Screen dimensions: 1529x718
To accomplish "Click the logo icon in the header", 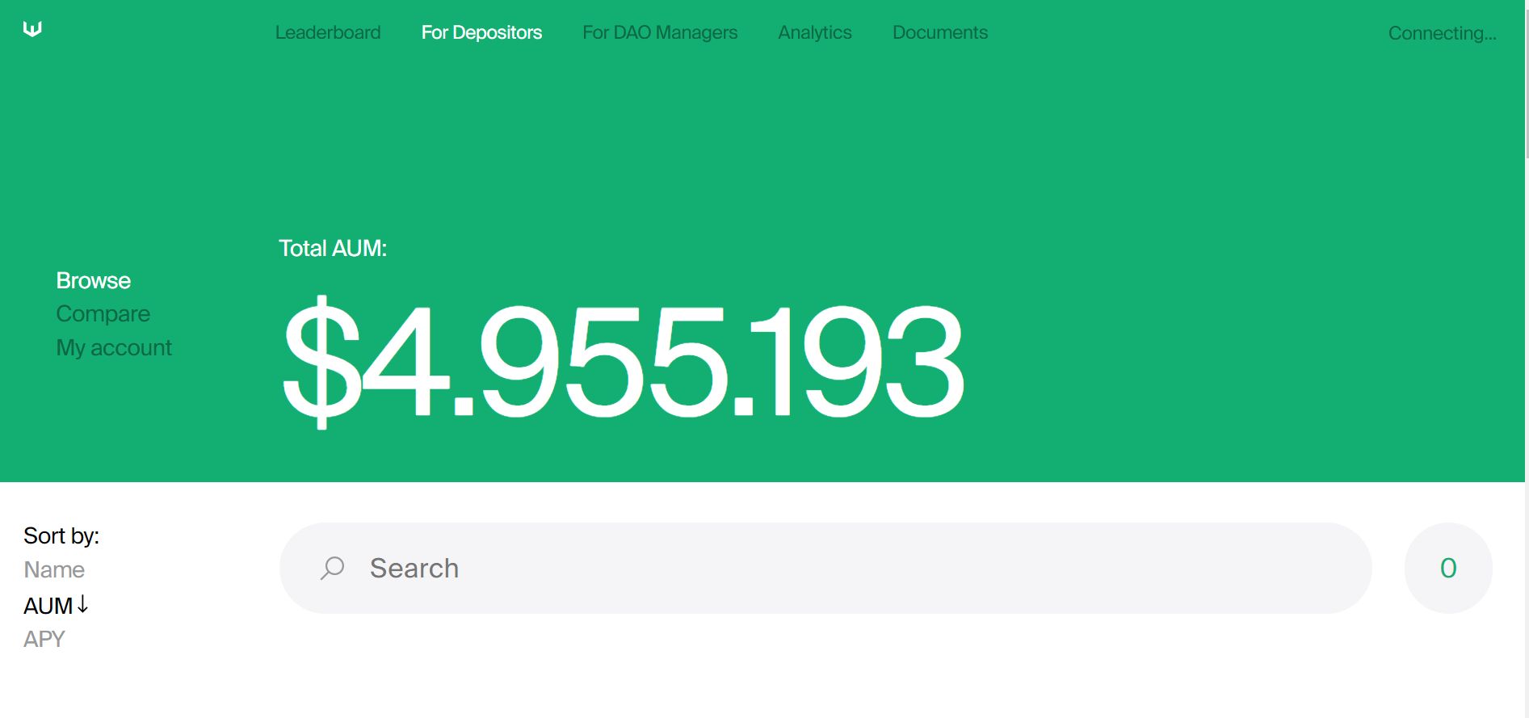I will [x=32, y=29].
